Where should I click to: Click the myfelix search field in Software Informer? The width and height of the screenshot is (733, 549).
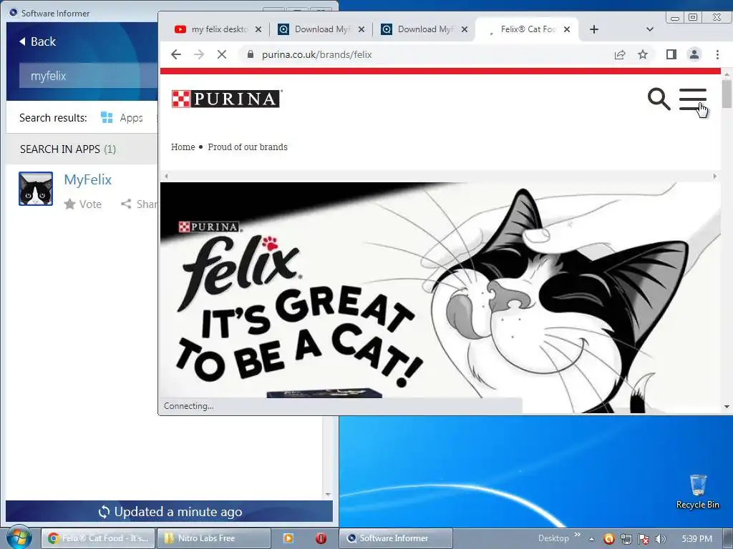coord(88,76)
